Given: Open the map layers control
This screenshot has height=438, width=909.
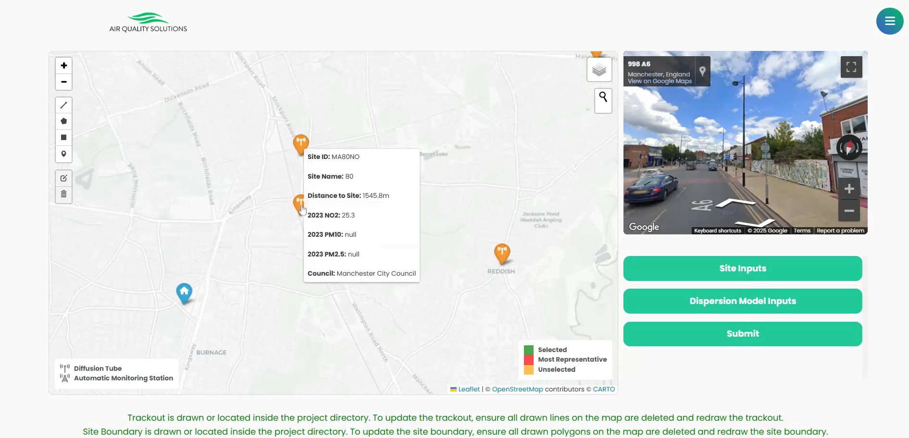Looking at the screenshot, I should [599, 70].
